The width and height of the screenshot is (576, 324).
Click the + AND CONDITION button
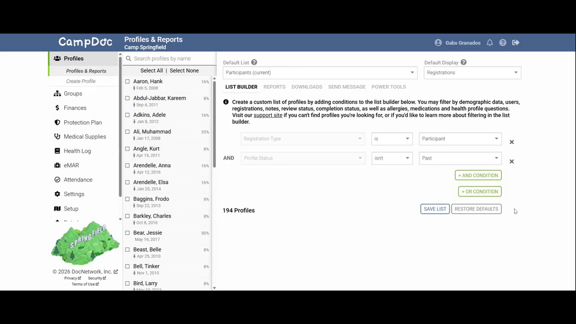[478, 175]
